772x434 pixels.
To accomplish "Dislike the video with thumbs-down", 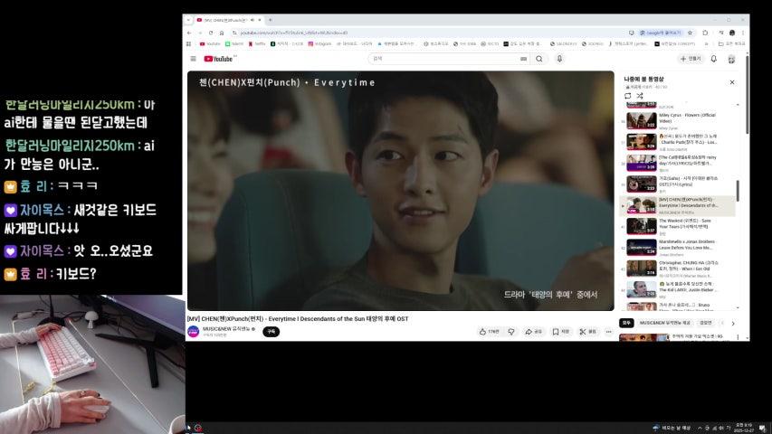I will click(x=511, y=332).
